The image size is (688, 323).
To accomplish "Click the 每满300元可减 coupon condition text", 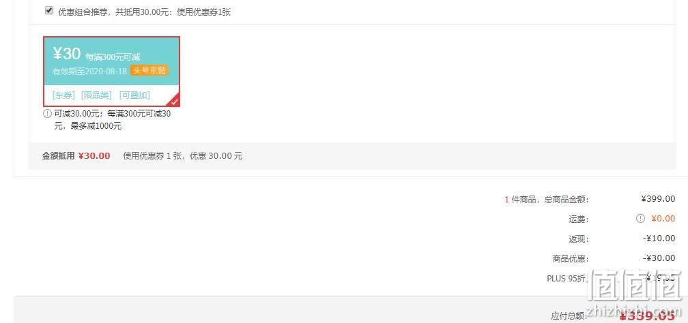I will (x=113, y=57).
